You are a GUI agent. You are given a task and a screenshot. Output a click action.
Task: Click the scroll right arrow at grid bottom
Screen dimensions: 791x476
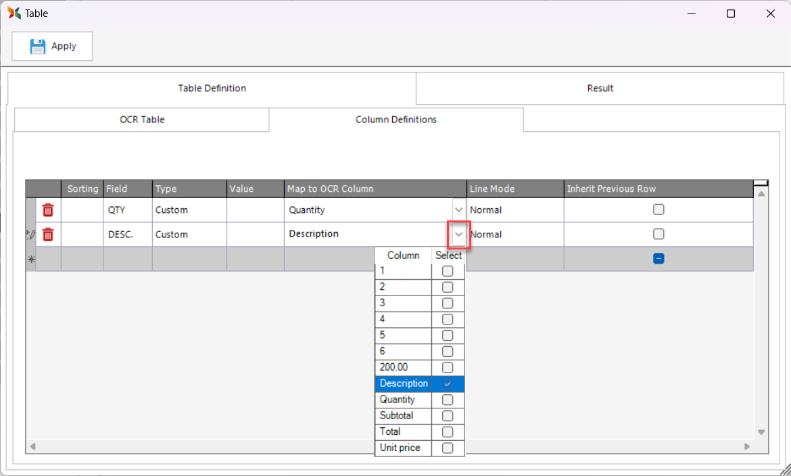click(747, 447)
